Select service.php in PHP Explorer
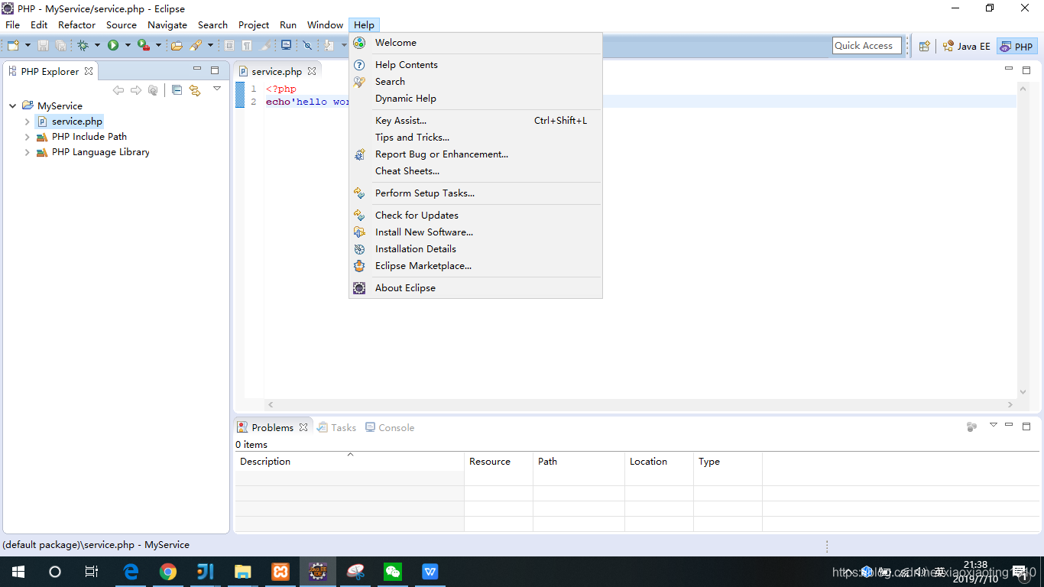The image size is (1044, 587). (x=70, y=122)
